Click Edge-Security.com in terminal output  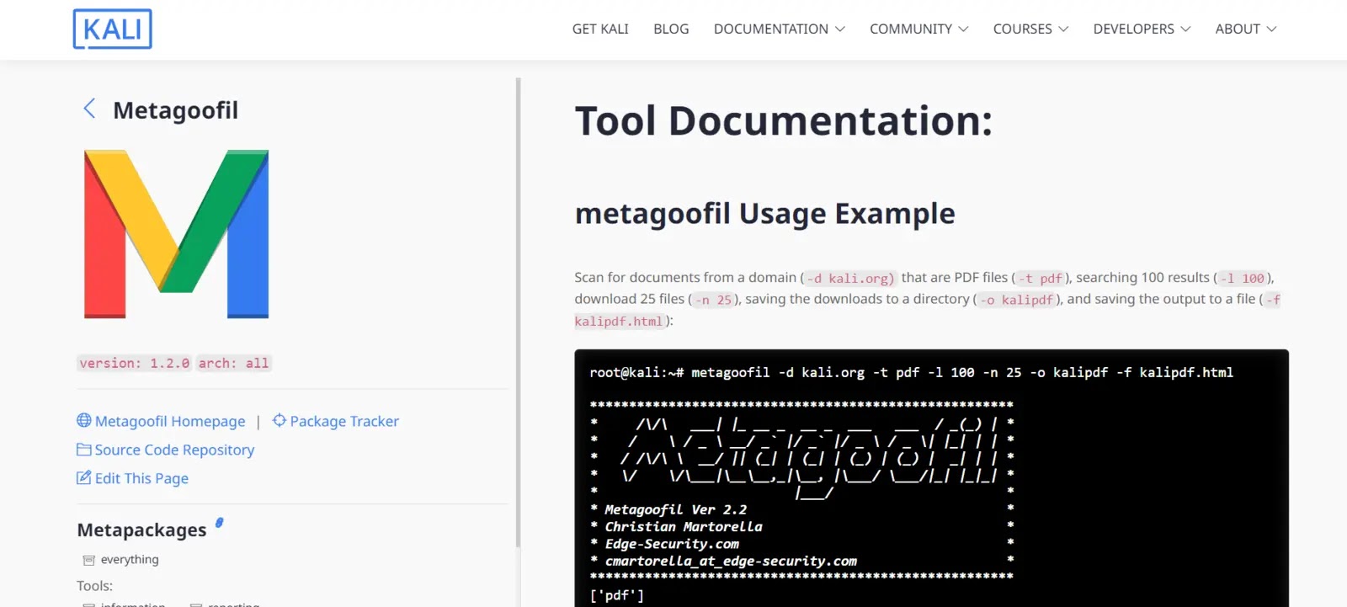[672, 544]
